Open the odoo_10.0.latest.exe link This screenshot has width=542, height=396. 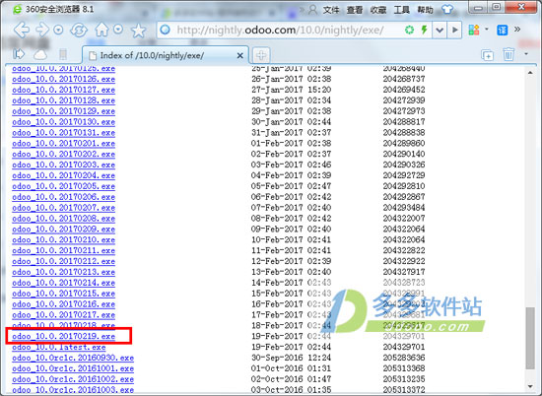coord(59,347)
